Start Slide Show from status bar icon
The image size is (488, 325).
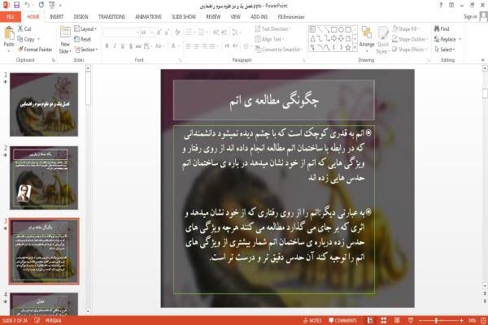click(x=411, y=321)
